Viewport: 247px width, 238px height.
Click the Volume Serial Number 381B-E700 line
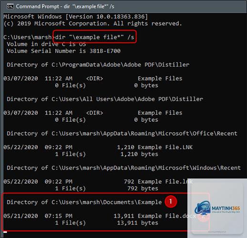click(63, 51)
